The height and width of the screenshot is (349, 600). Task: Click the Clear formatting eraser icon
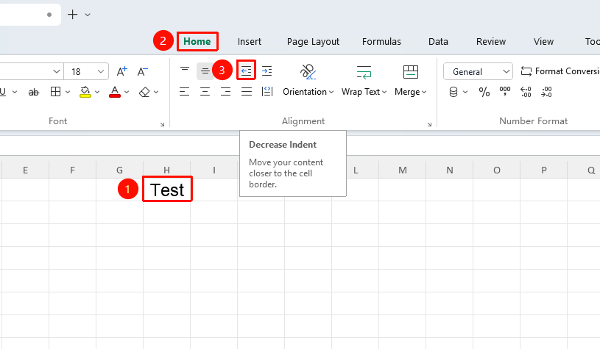[x=144, y=92]
